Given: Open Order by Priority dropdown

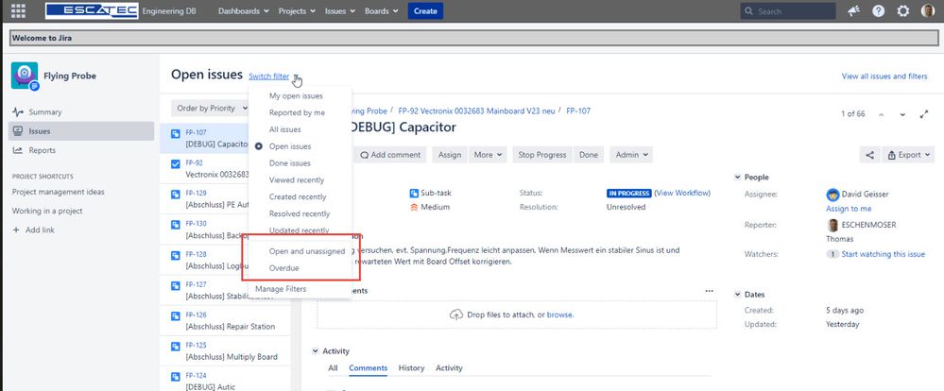Looking at the screenshot, I should 210,109.
